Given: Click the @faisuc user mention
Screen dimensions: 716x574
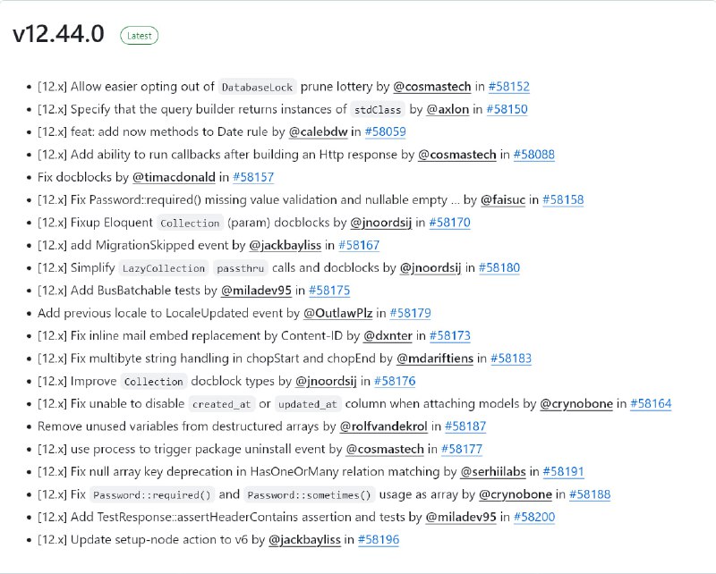Looking at the screenshot, I should (x=503, y=199).
